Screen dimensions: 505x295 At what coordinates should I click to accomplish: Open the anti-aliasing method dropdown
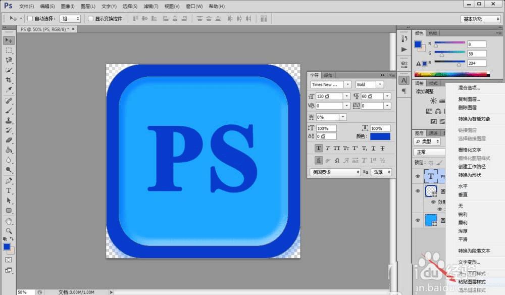click(x=381, y=172)
